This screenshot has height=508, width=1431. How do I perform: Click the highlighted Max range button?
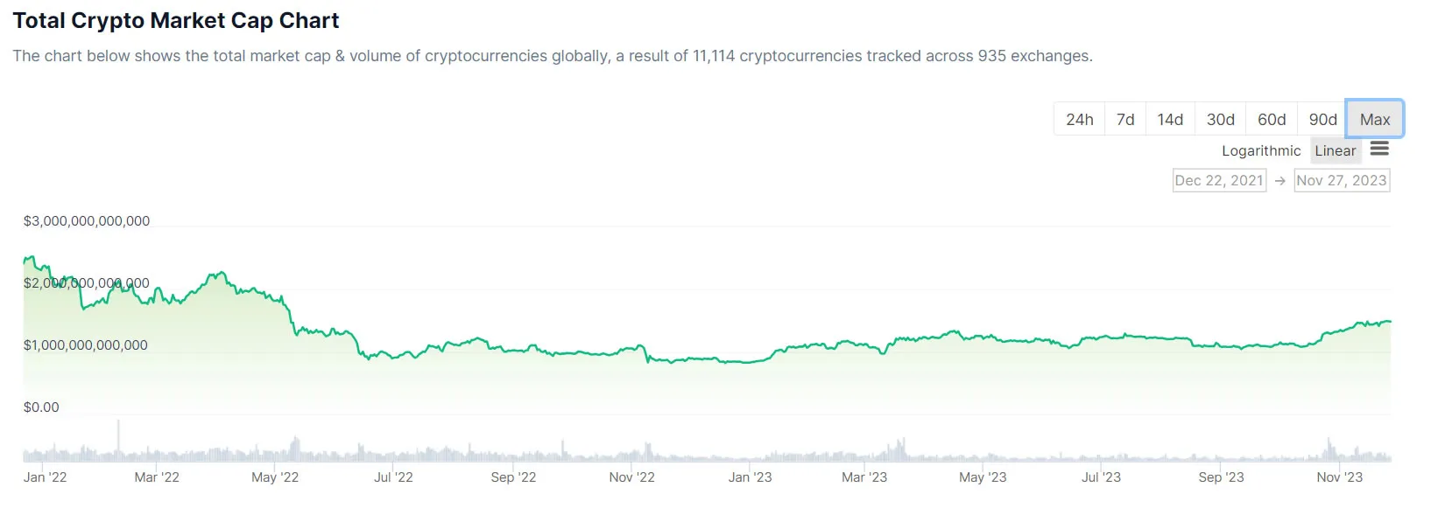click(1374, 119)
